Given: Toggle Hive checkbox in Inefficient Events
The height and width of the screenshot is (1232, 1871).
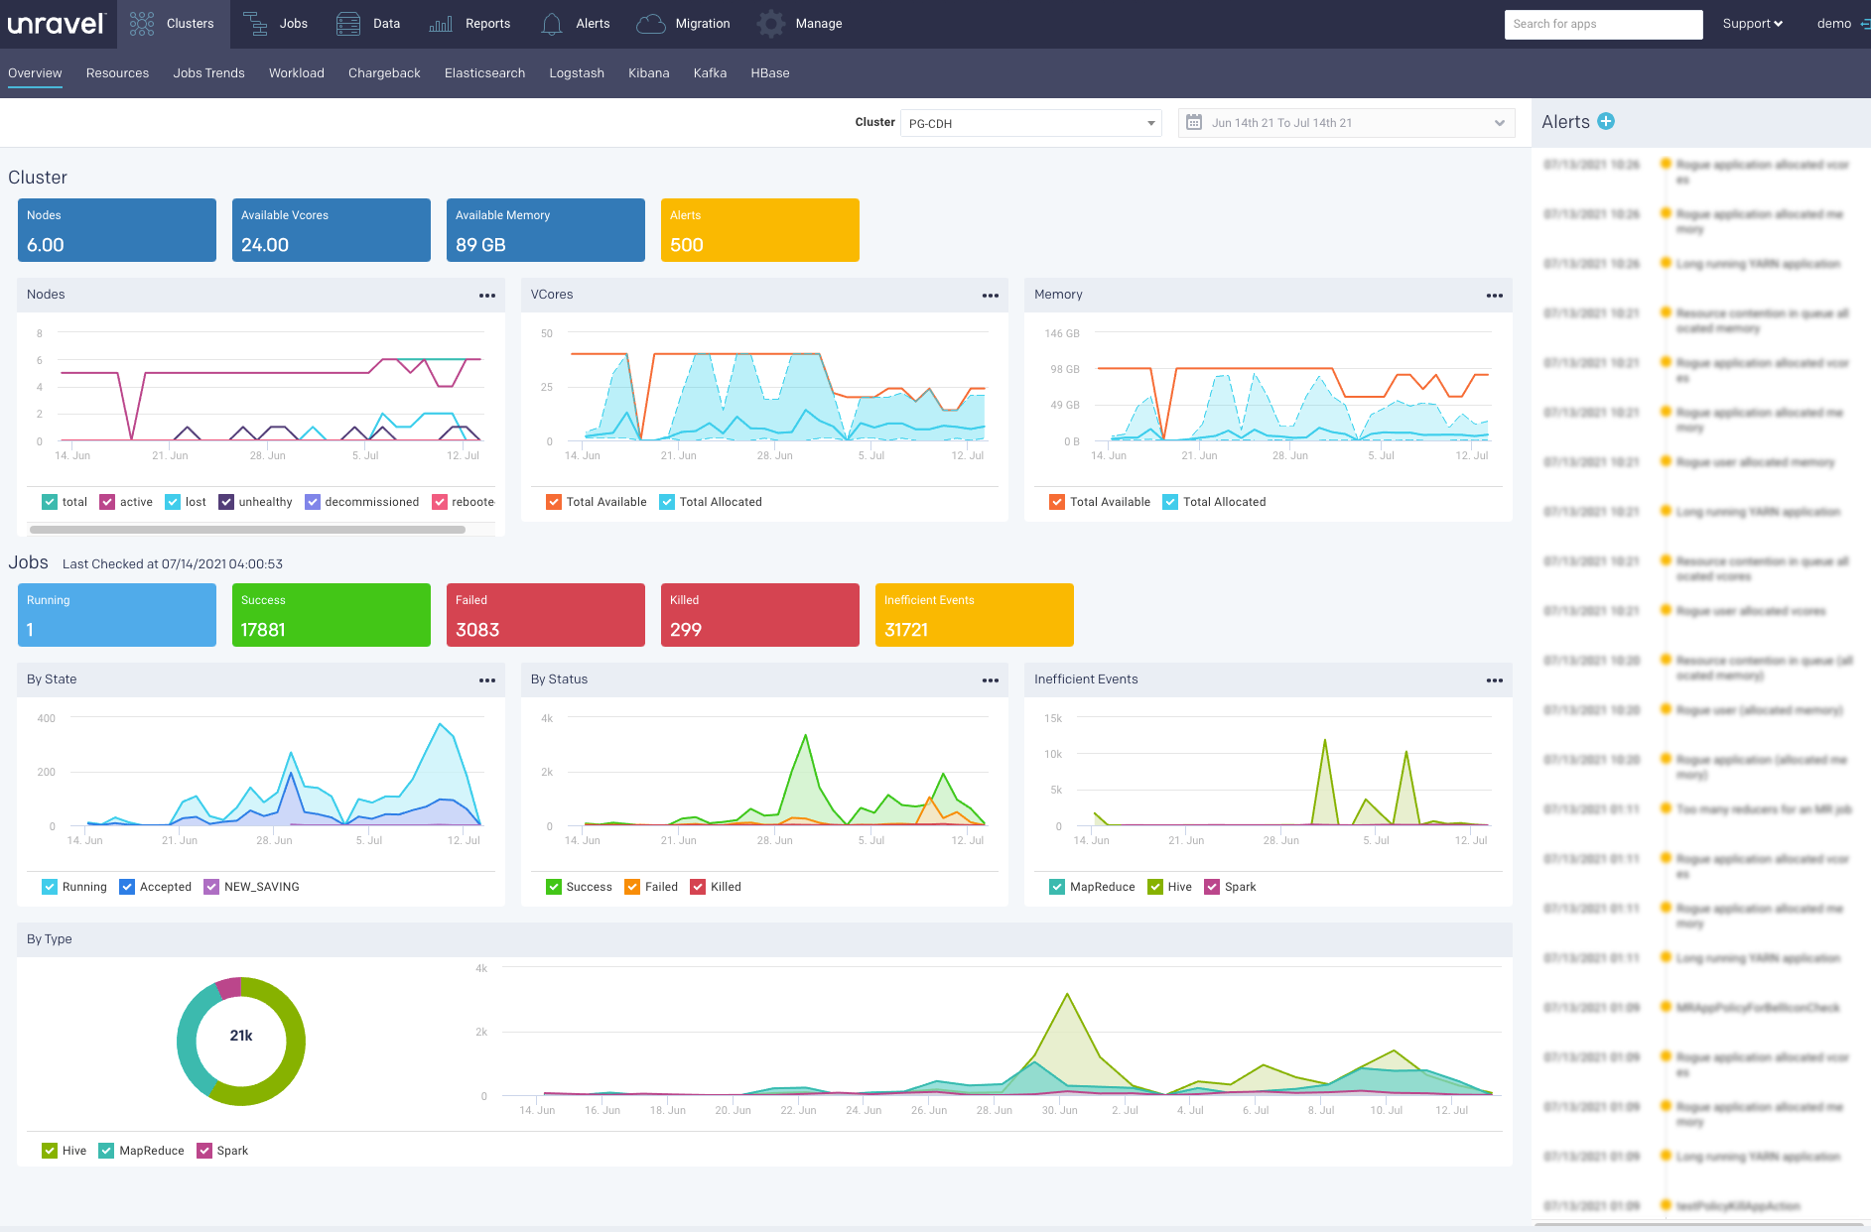Looking at the screenshot, I should [1155, 887].
